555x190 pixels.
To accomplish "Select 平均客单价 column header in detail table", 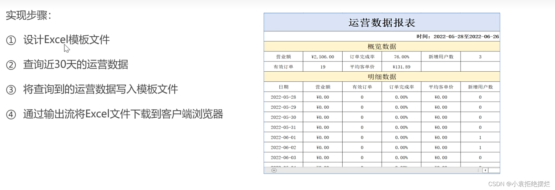I will click(441, 87).
